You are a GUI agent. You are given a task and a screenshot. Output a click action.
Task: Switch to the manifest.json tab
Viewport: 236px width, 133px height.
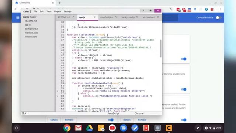point(107,17)
